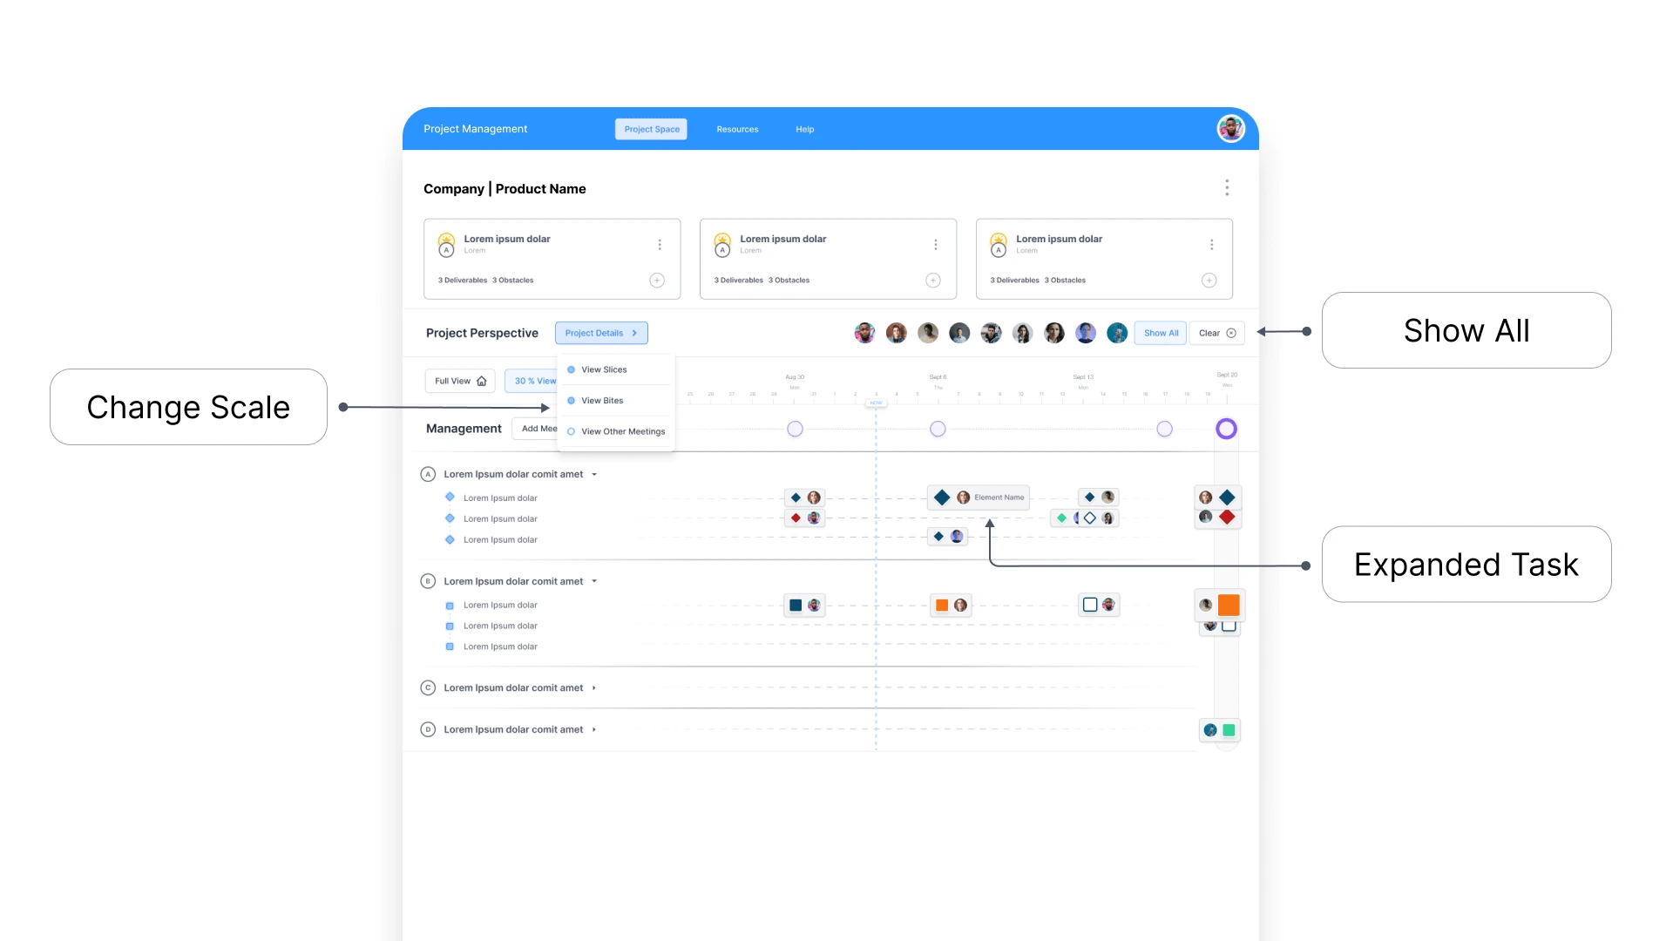The image size is (1673, 941).
Task: Click the highlighted purple milestone circle on timeline
Action: click(x=1226, y=429)
